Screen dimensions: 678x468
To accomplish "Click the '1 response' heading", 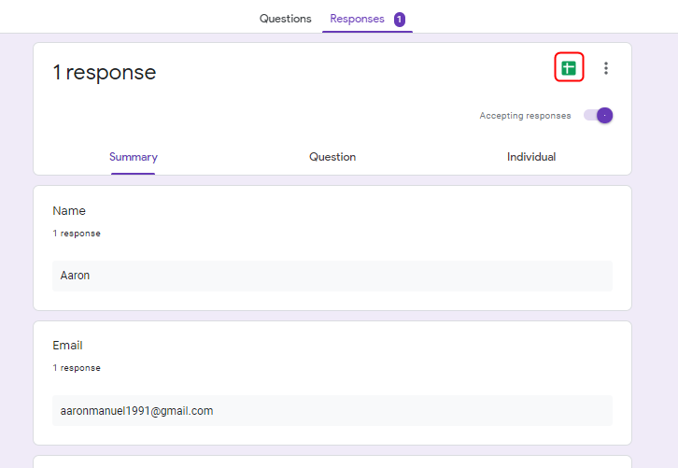I will [105, 72].
